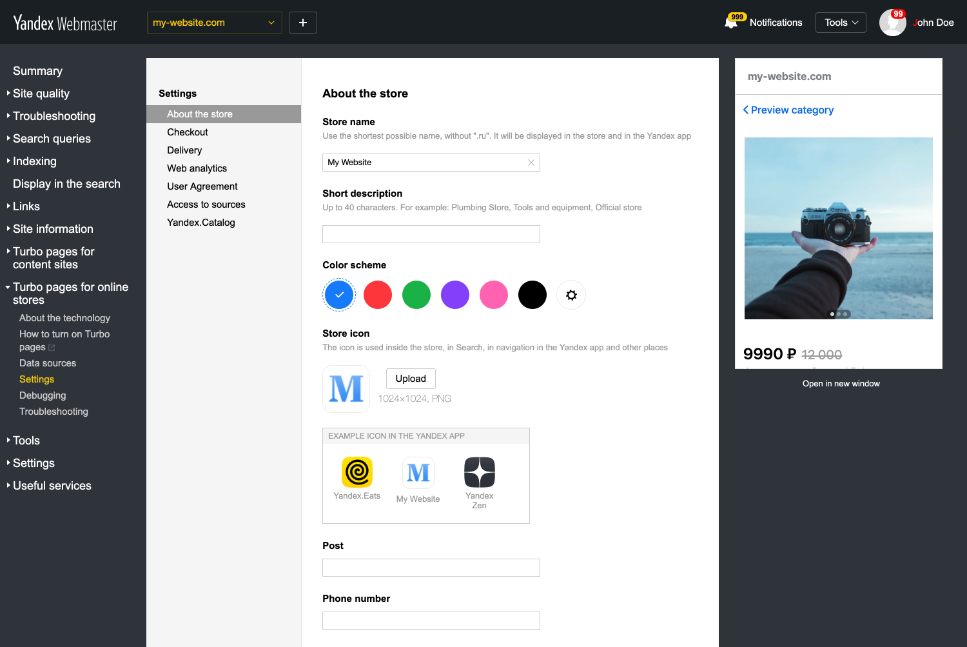Open Display in the search

click(66, 184)
